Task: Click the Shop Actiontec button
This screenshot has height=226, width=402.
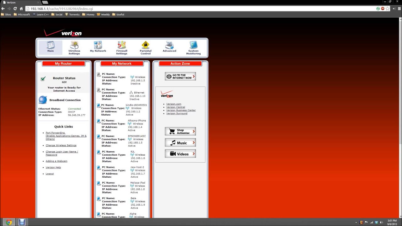Action: (180, 132)
